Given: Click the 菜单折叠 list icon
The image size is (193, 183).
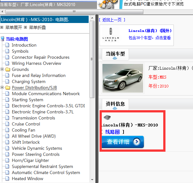Looking at the screenshot, I should point(25,27).
